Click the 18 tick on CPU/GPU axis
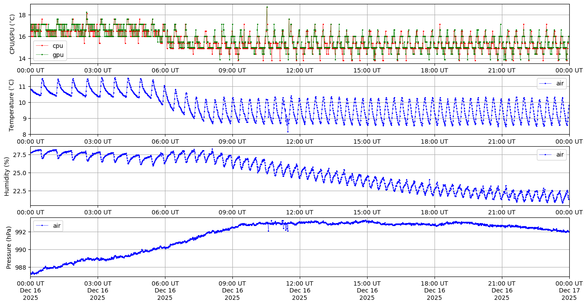Viewport: 587px width, 305px height. coord(23,15)
